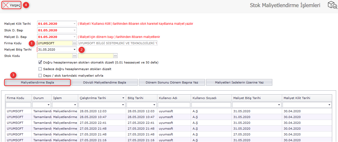Image resolution: width=338 pixels, height=142 pixels.
Task: Click the Firma Kodu column header
Action: tap(16, 98)
